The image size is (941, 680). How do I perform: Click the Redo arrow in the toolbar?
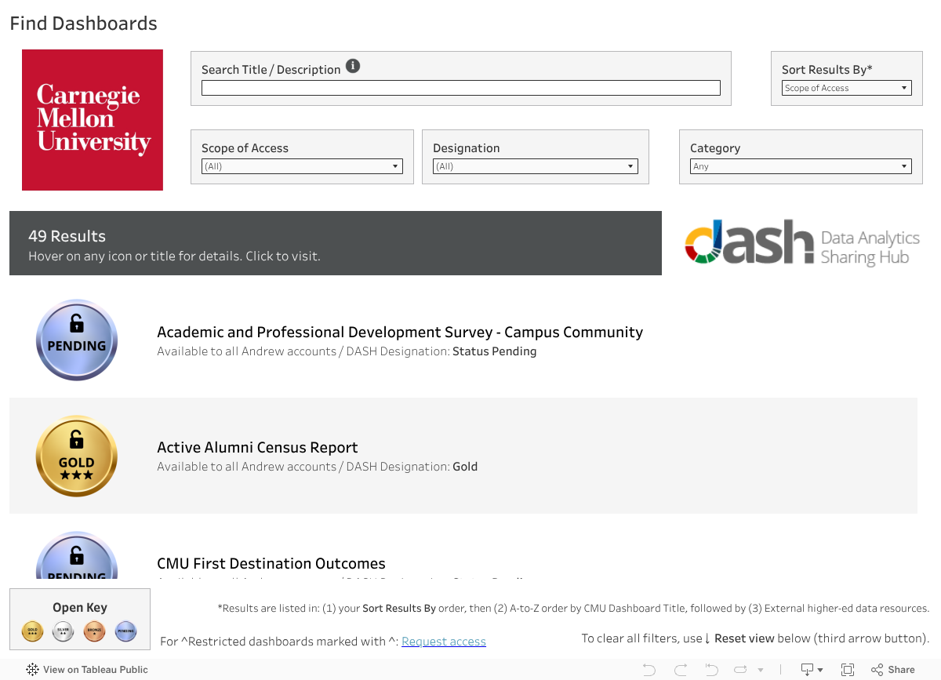680,669
